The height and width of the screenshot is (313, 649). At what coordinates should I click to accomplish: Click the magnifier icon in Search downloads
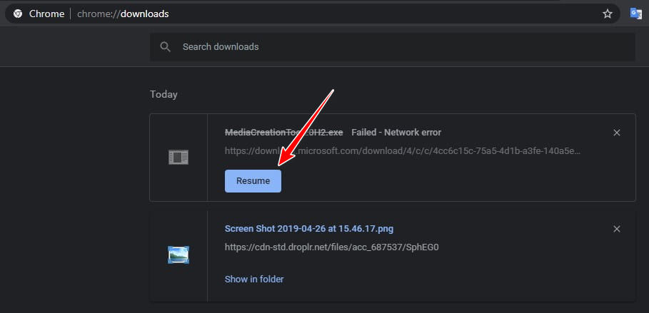tap(166, 47)
